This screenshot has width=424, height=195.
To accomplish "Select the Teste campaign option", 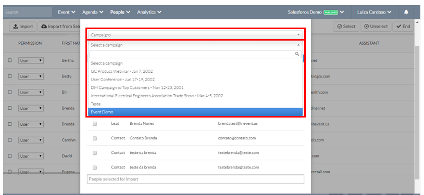I will coord(195,103).
